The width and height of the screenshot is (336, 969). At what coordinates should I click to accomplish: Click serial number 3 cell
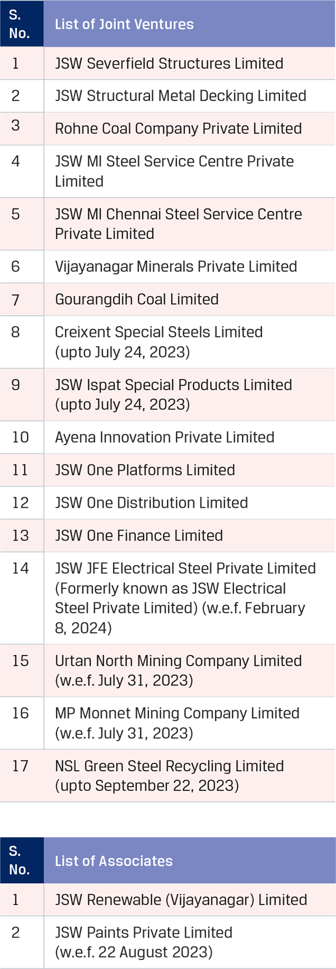(16, 126)
